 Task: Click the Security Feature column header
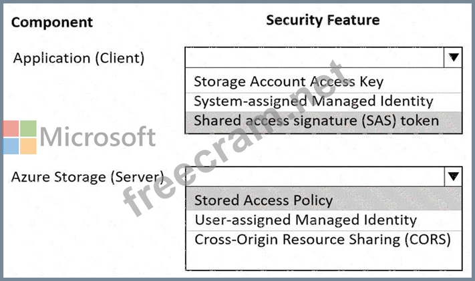pos(323,20)
